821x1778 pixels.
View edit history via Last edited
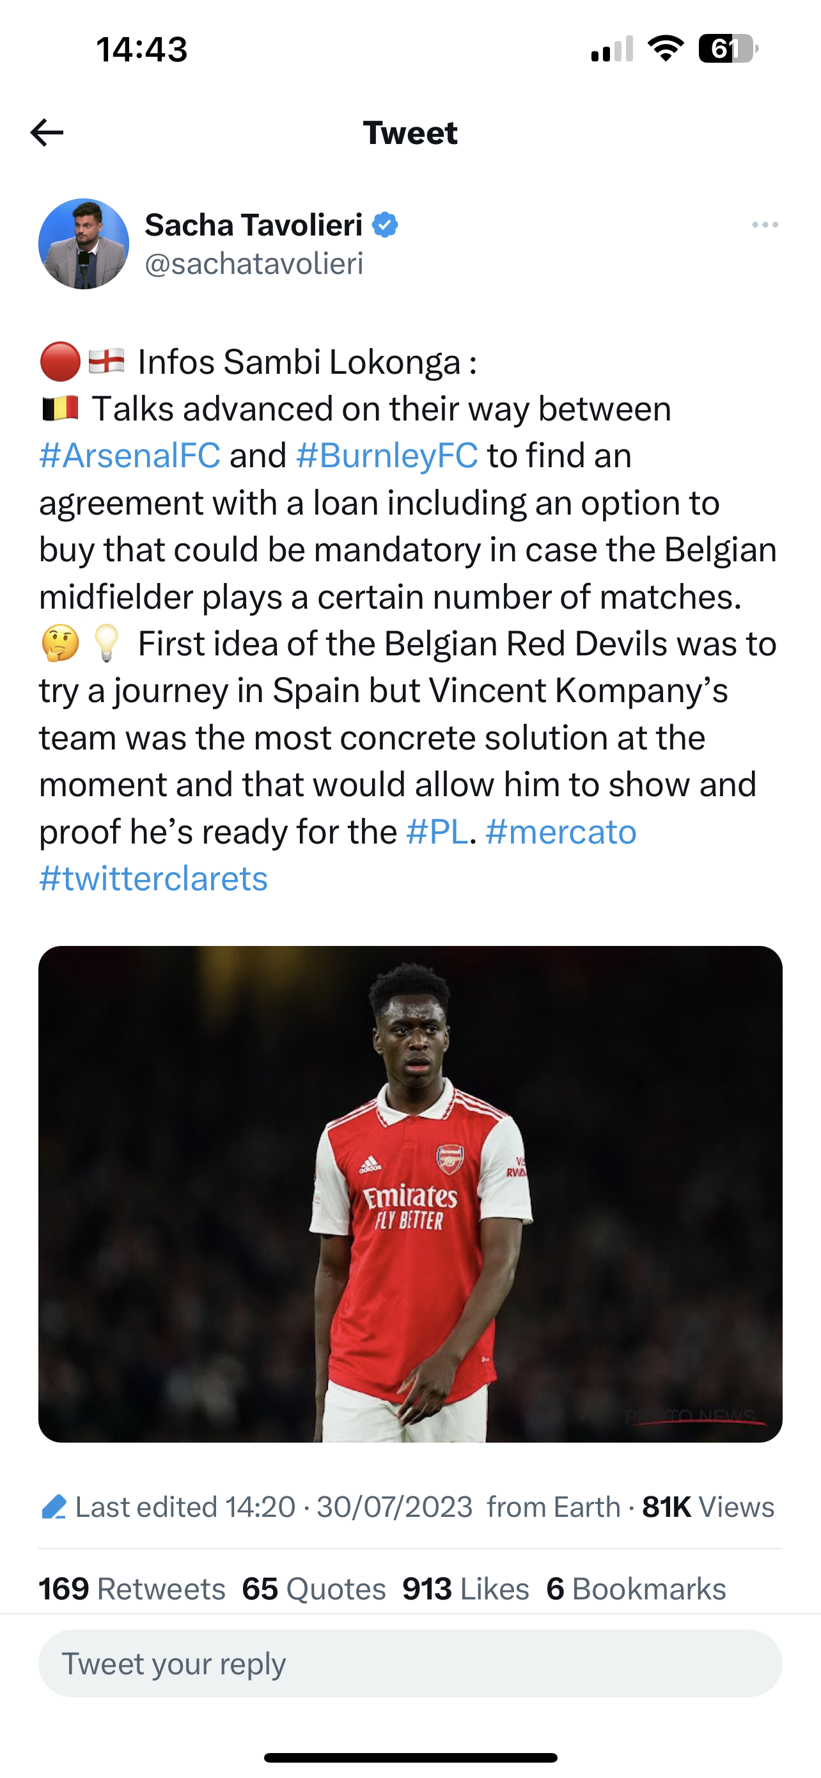(185, 1507)
